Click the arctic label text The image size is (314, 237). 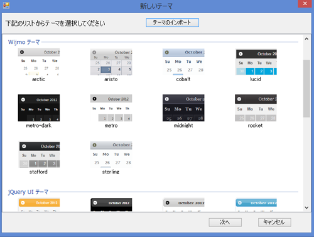(x=38, y=79)
